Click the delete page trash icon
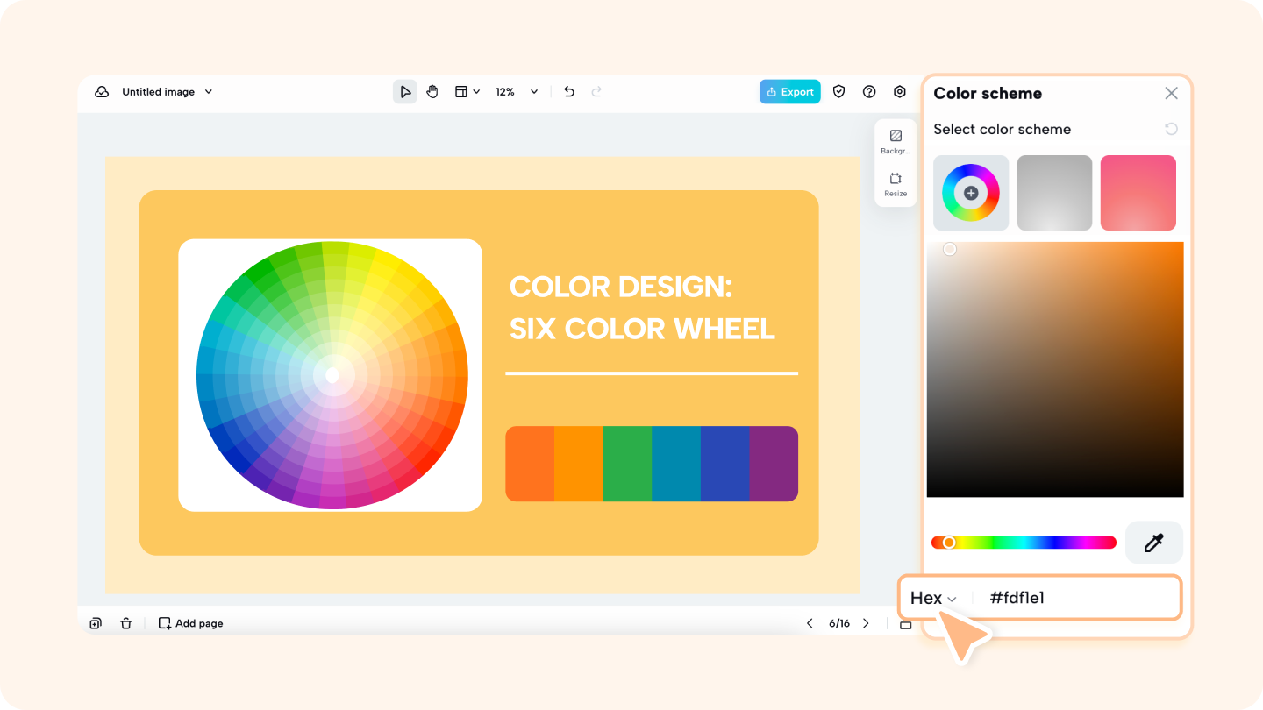 click(x=126, y=623)
